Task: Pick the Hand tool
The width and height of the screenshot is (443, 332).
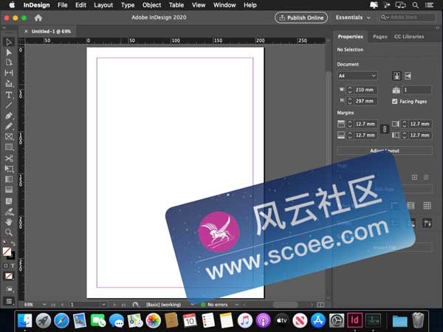Action: (x=9, y=221)
